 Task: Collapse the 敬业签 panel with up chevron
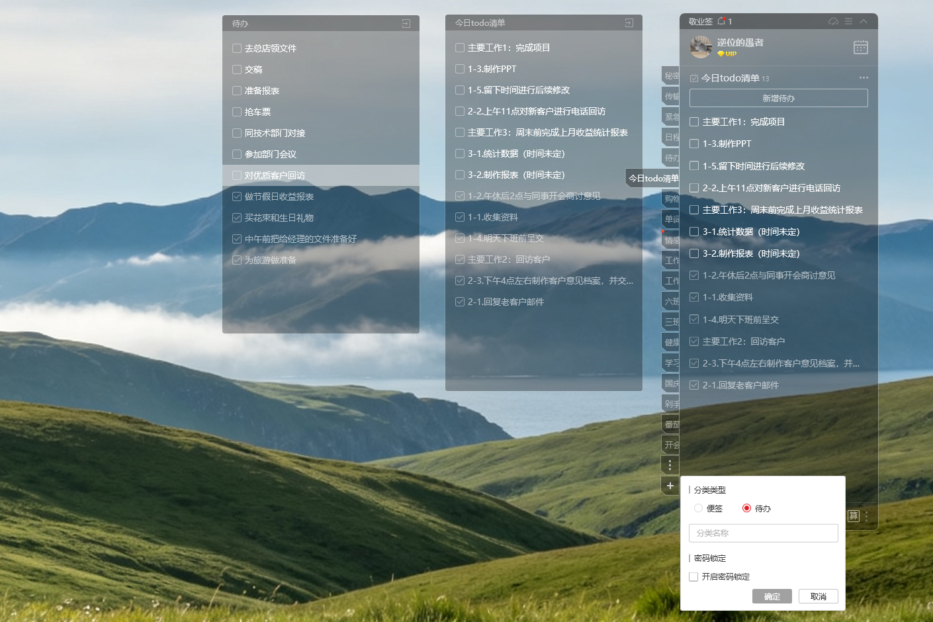point(864,21)
